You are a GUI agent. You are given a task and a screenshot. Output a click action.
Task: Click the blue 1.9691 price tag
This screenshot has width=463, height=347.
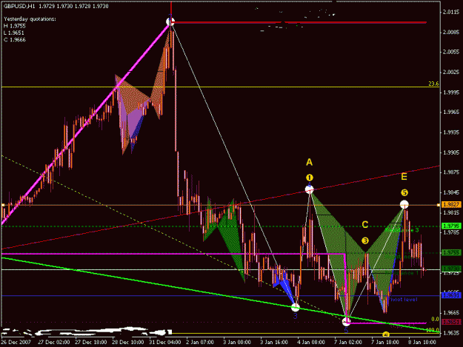click(x=451, y=295)
